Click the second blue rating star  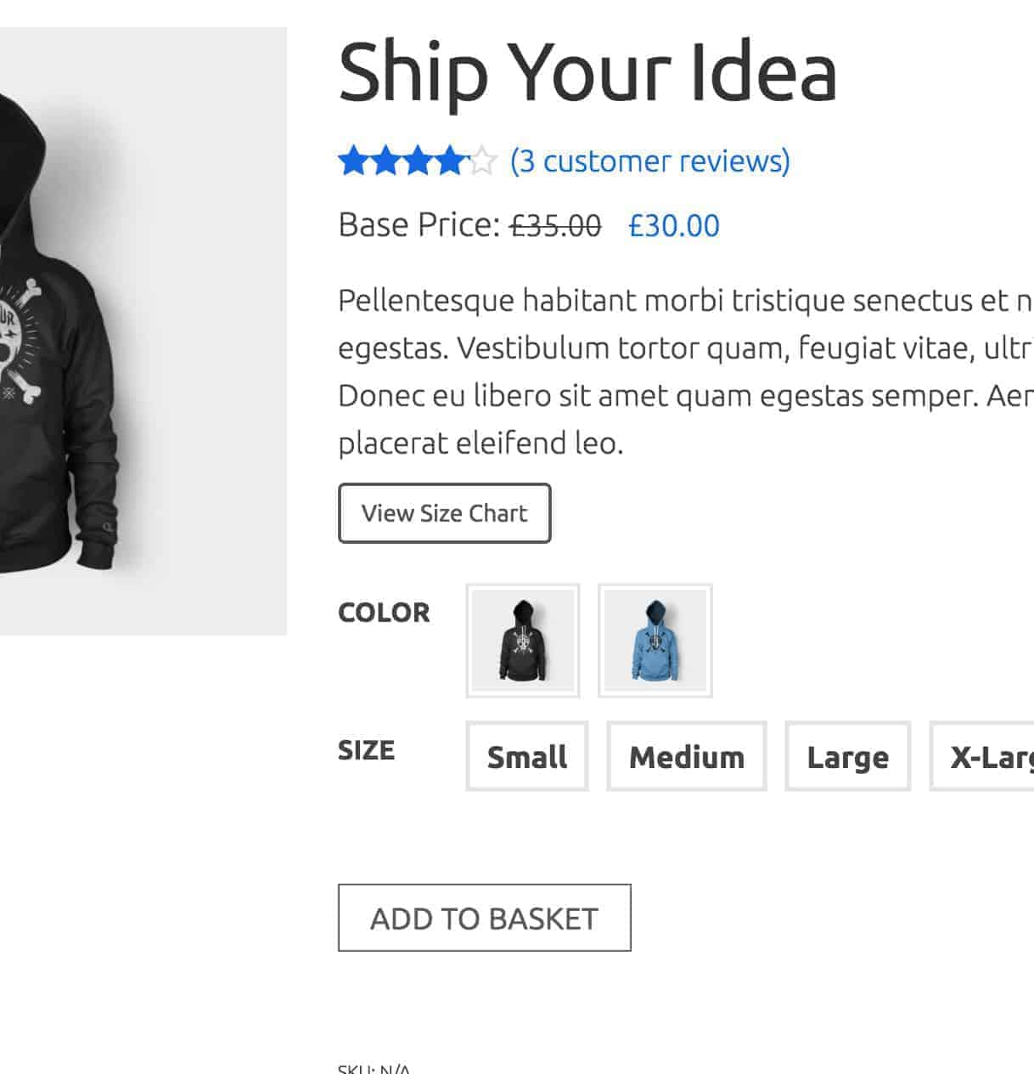click(x=385, y=161)
